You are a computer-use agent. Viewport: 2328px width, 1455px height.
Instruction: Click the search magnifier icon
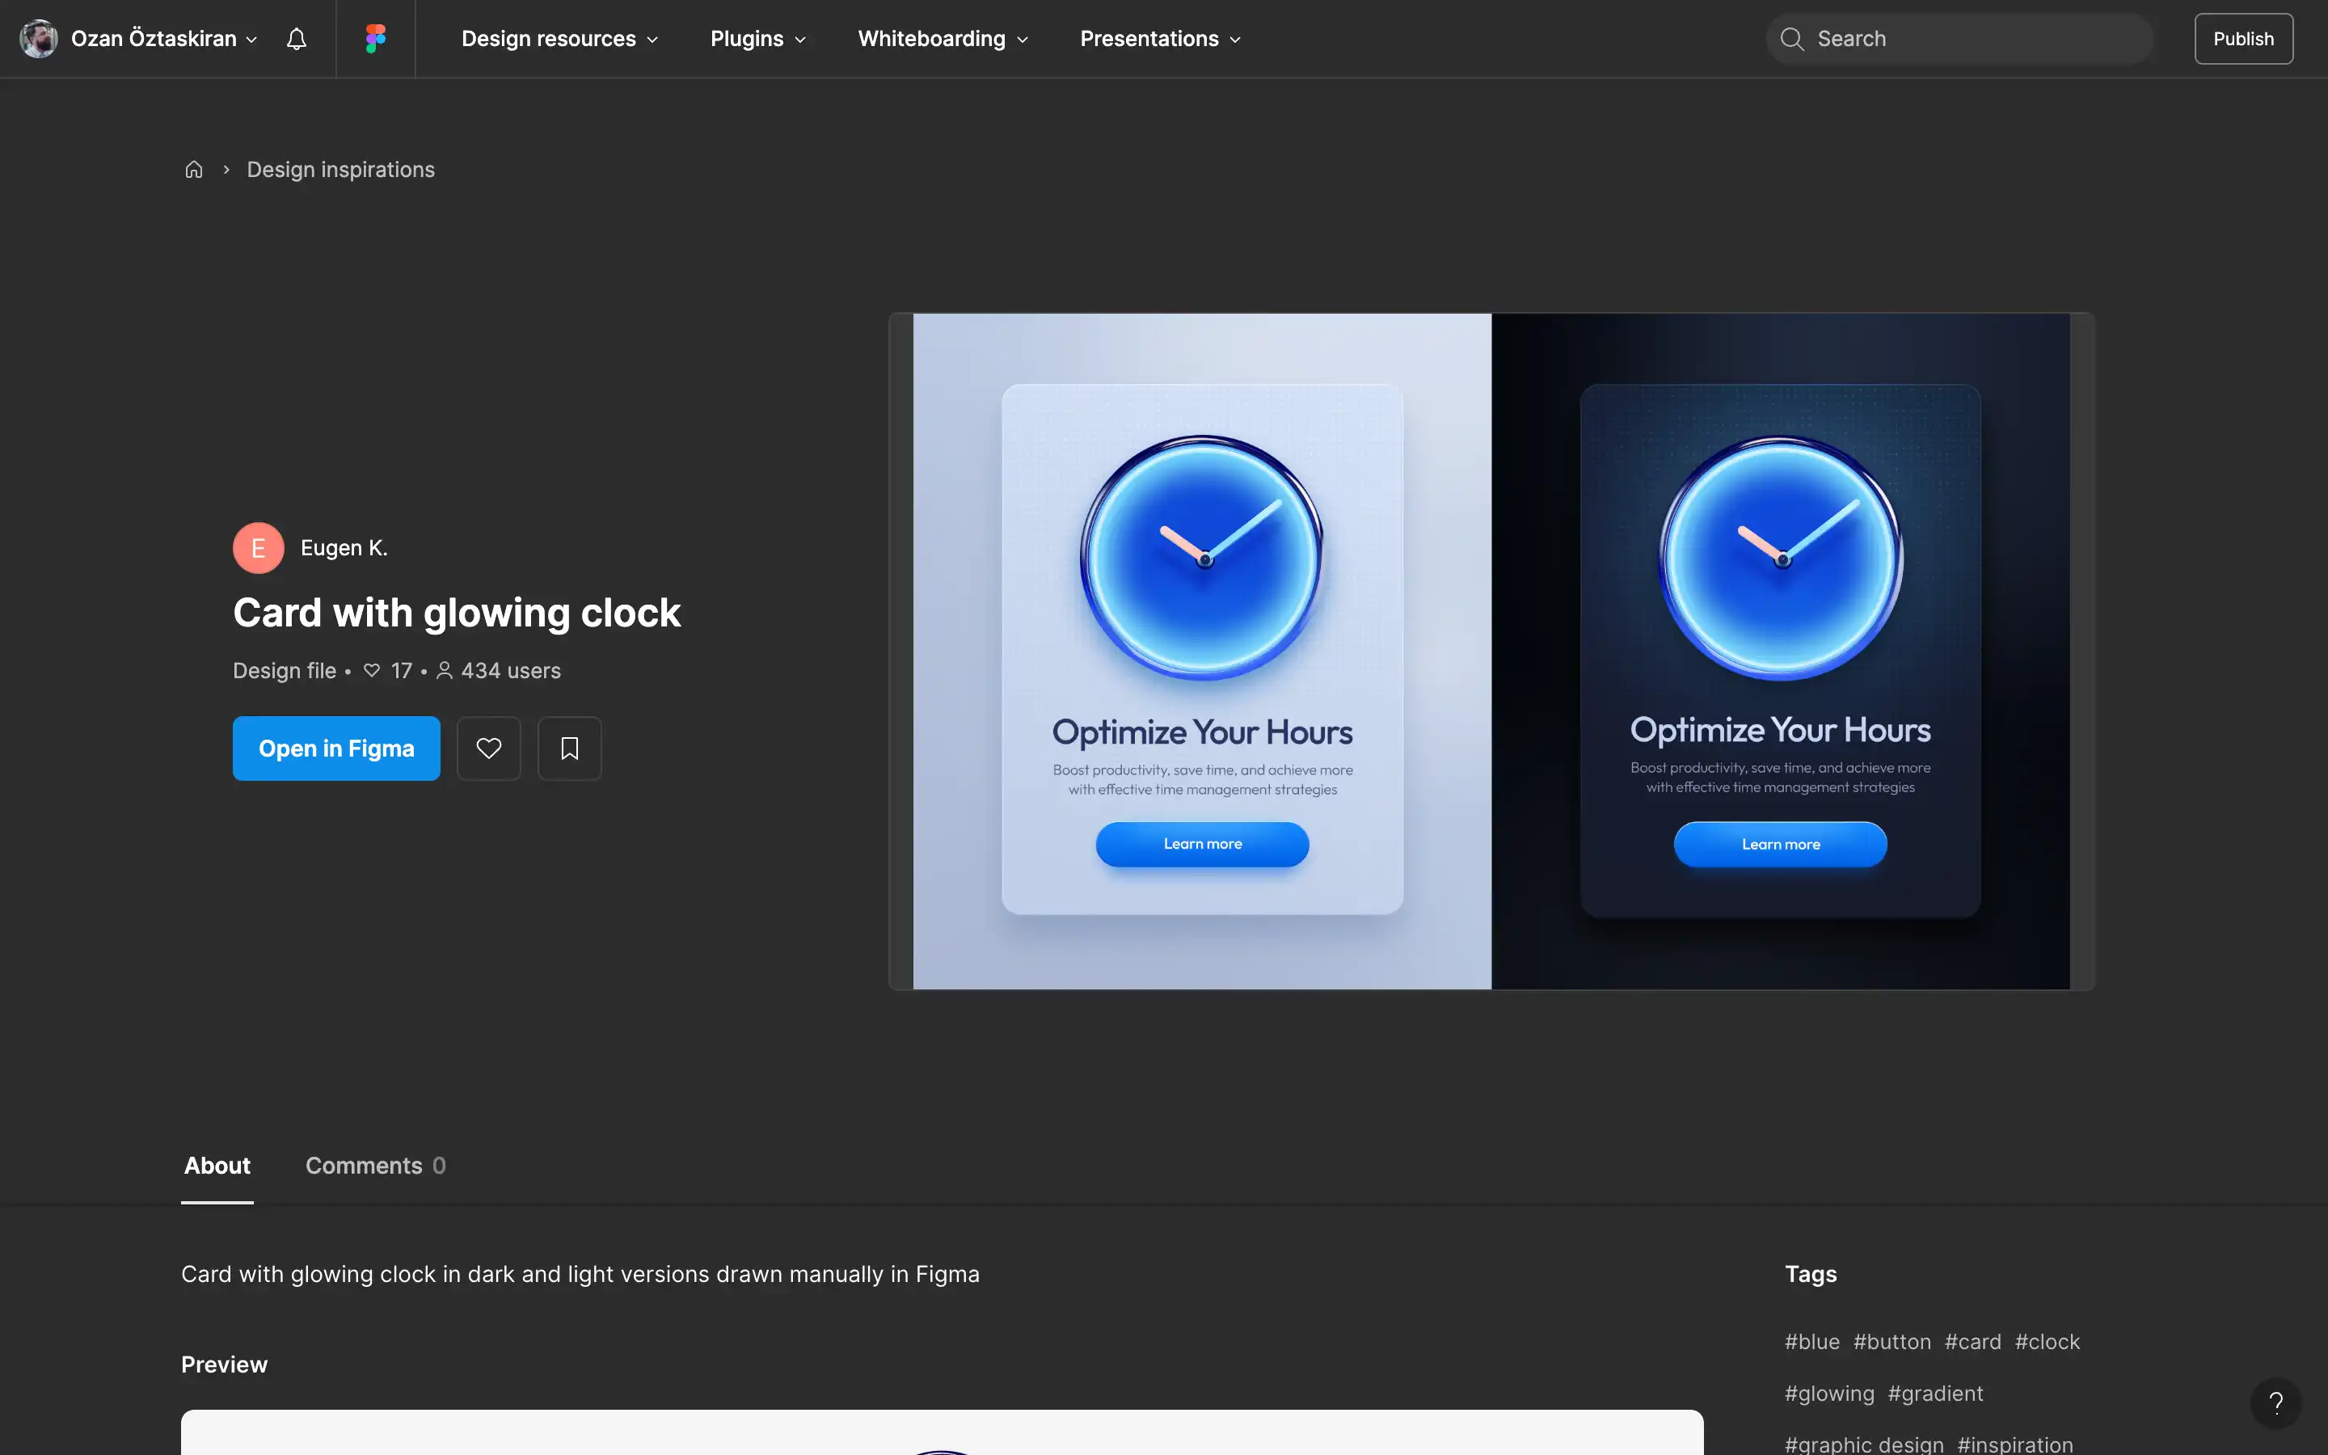[x=1791, y=39]
